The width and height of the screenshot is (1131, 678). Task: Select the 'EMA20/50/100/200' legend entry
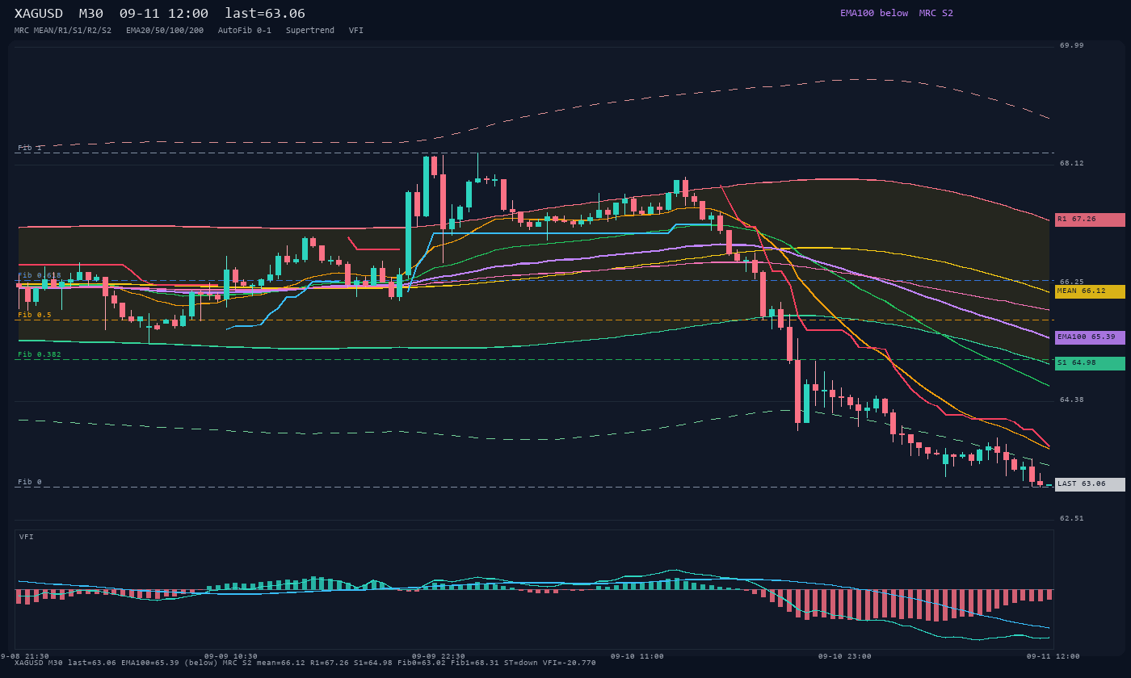tap(165, 31)
